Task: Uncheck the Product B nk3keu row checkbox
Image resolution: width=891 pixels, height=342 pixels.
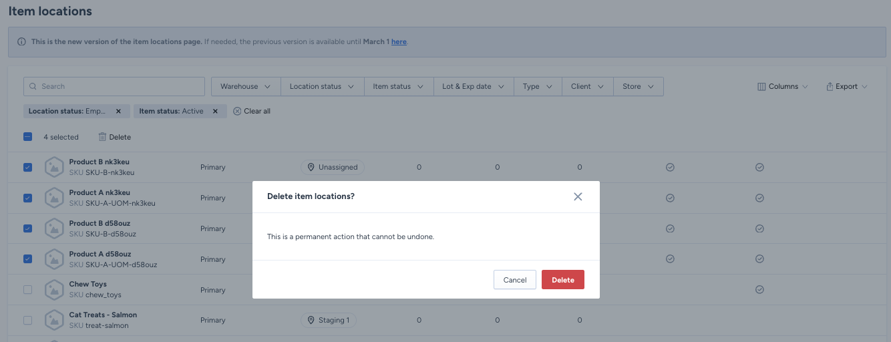Action: point(27,167)
